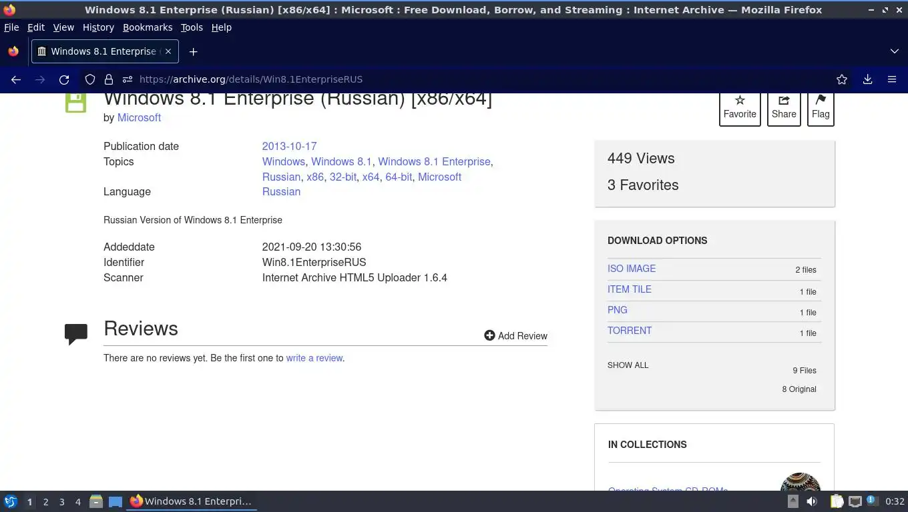Open network status tray icon

tap(855, 501)
